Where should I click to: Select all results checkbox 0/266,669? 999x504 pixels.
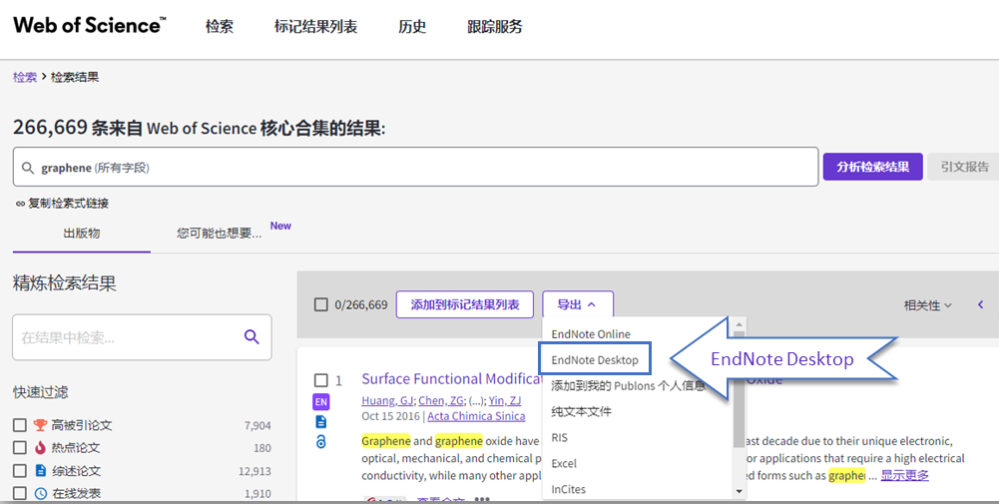tap(321, 304)
